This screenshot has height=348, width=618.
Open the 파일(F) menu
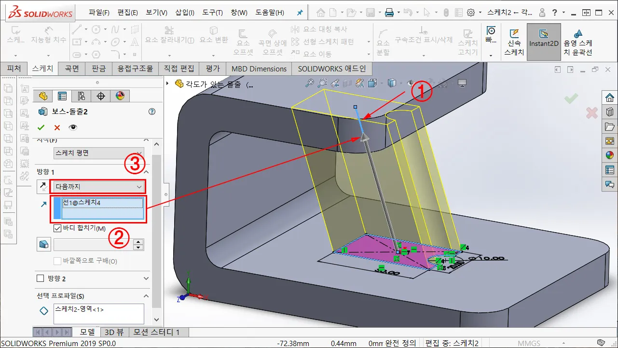click(99, 12)
